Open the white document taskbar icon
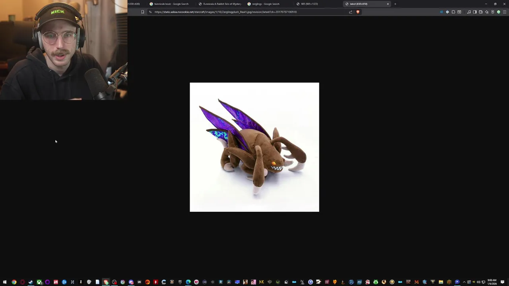The image size is (509, 286). [x=97, y=282]
